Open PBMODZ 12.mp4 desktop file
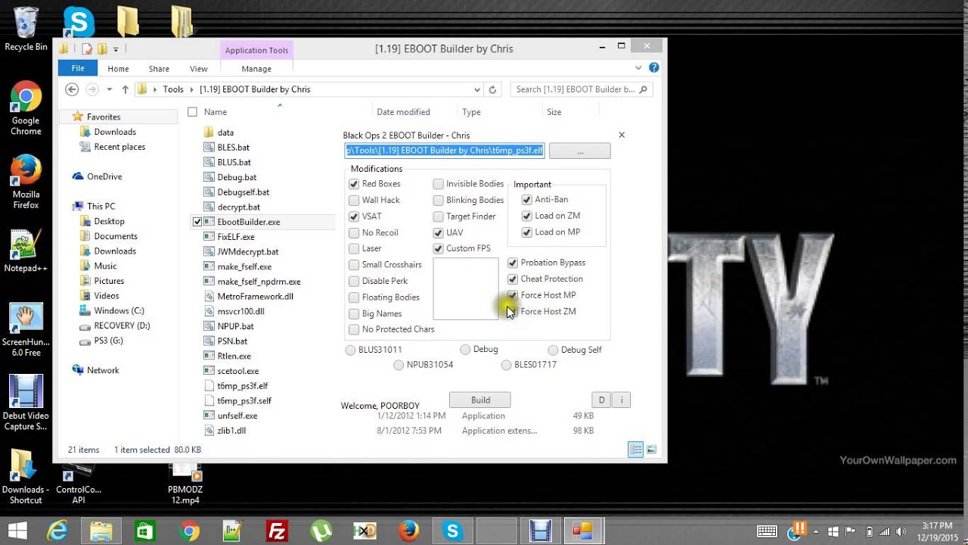 (185, 484)
